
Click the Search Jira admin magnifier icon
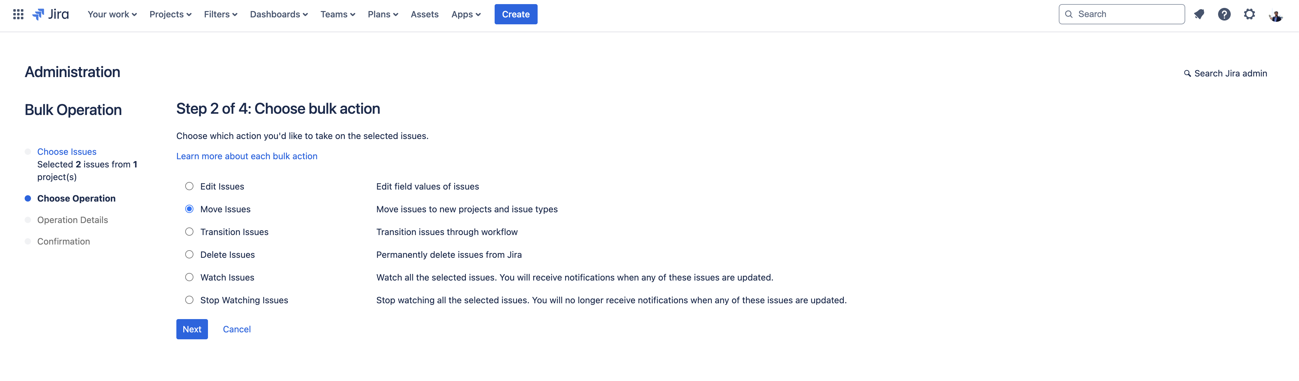pos(1187,73)
